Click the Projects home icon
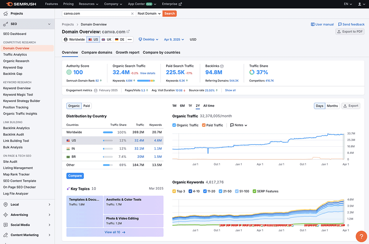369x244 pixels. (x=5, y=14)
